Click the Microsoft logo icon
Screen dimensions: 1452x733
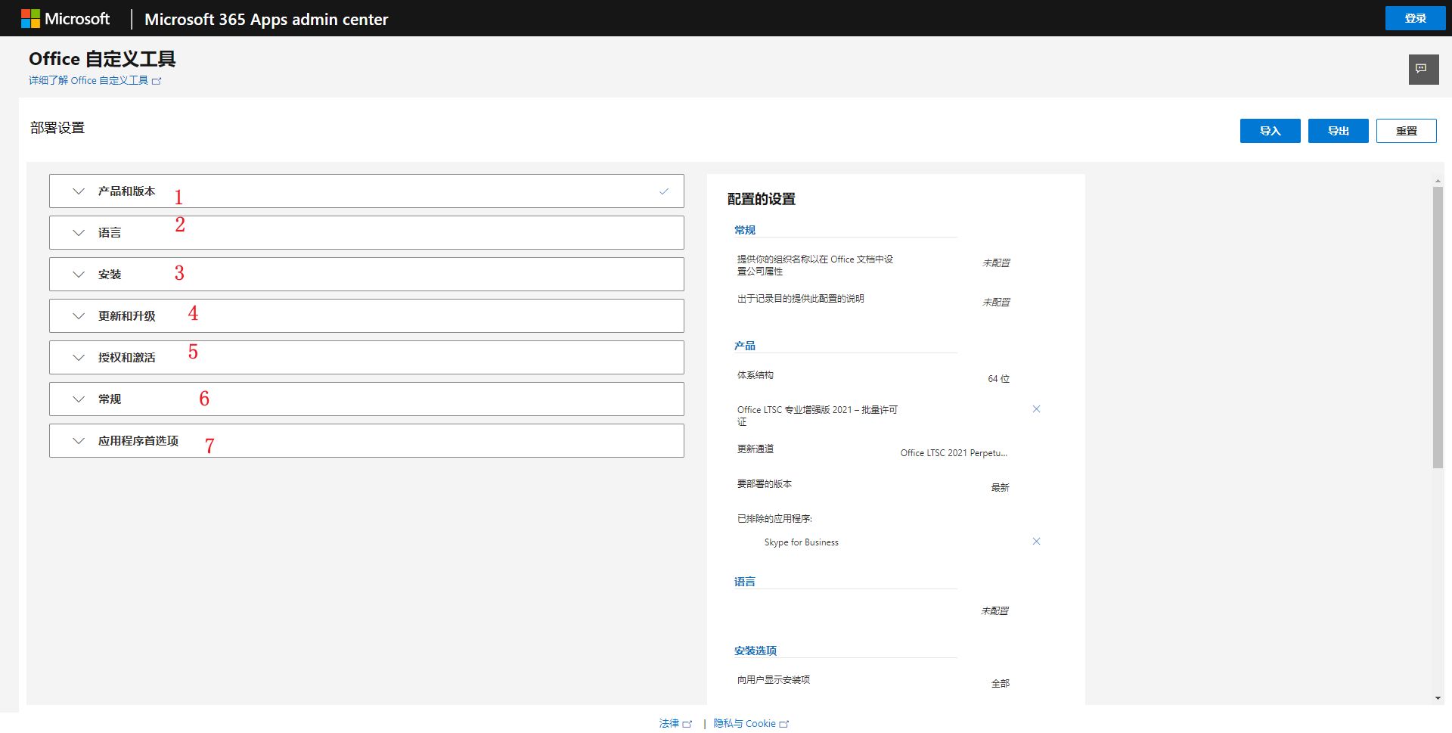[x=30, y=19]
